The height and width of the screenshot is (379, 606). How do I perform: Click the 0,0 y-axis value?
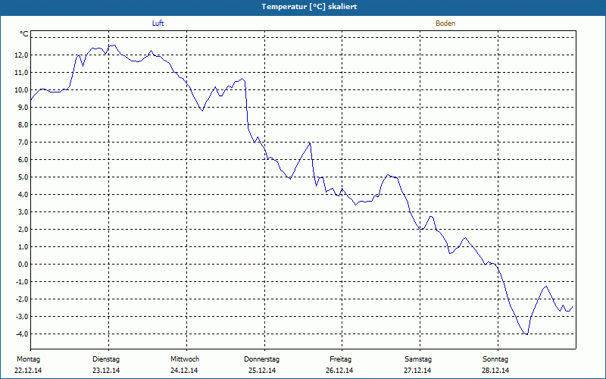pyautogui.click(x=23, y=264)
